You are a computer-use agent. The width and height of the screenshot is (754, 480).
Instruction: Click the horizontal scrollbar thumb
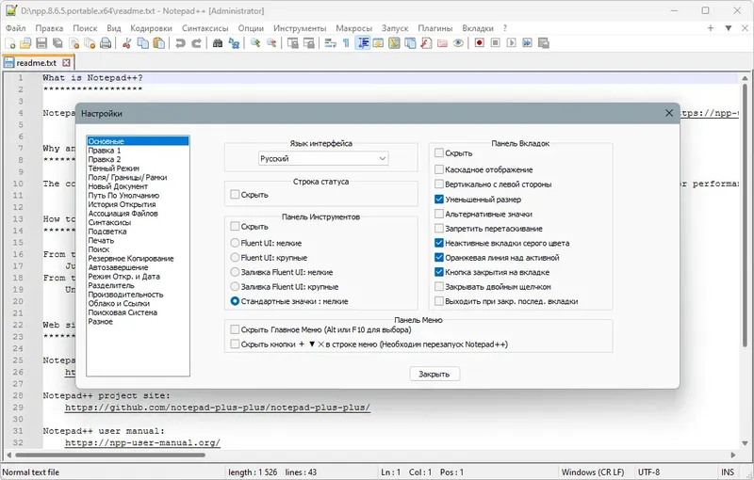point(110,455)
